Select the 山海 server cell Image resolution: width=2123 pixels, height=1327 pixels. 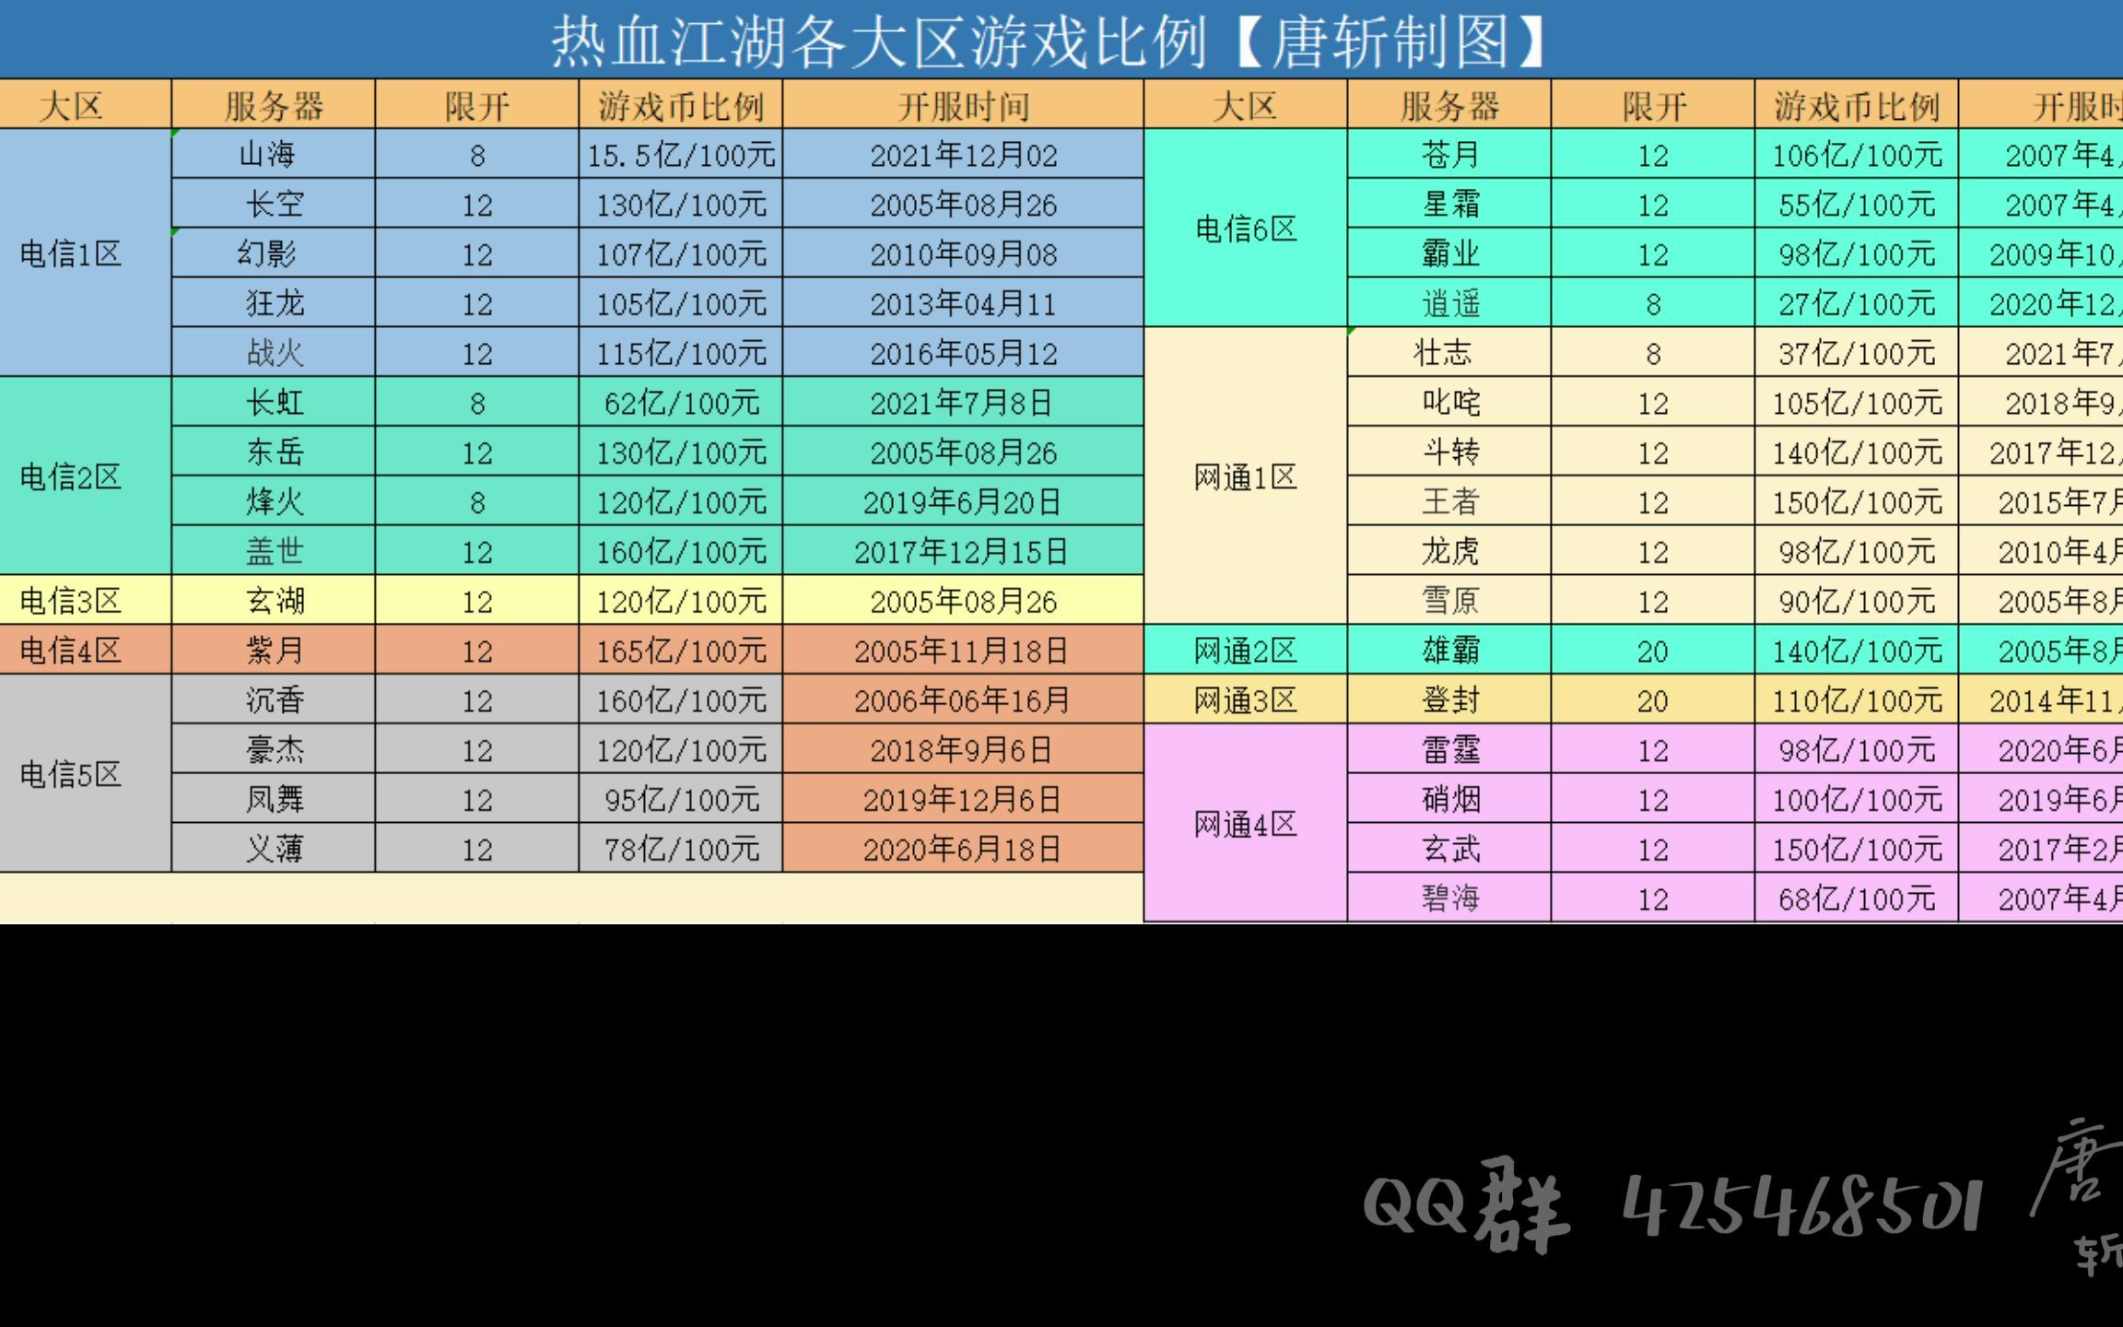click(x=273, y=153)
